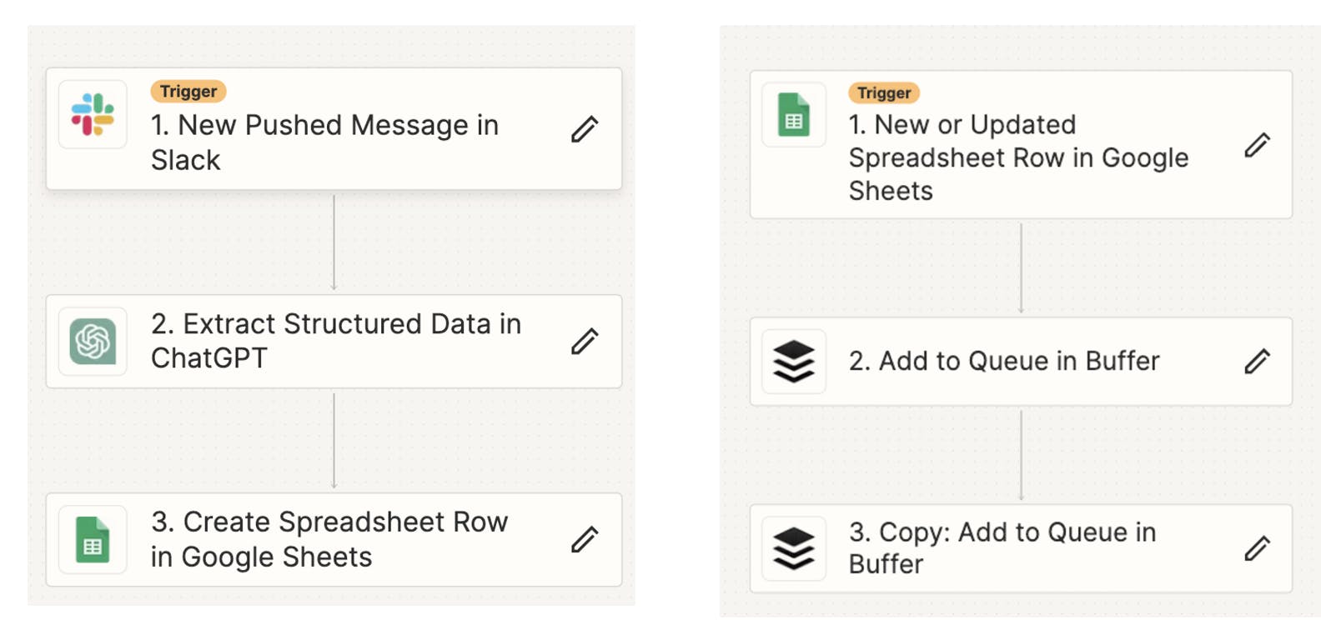
Task: Edit the Extract Structured Data in ChatGPT step
Action: pyautogui.click(x=585, y=341)
